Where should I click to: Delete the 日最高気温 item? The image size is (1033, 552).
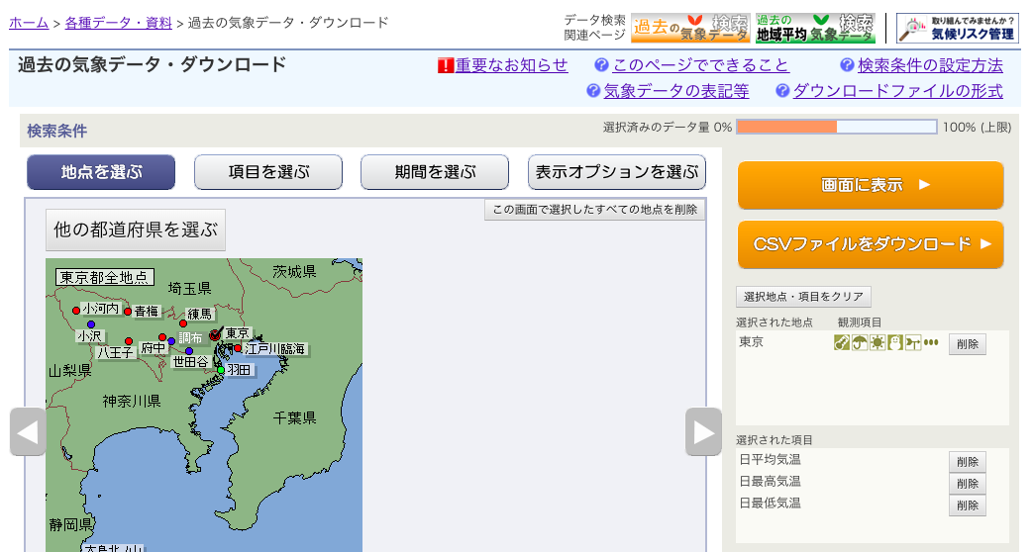tap(967, 484)
